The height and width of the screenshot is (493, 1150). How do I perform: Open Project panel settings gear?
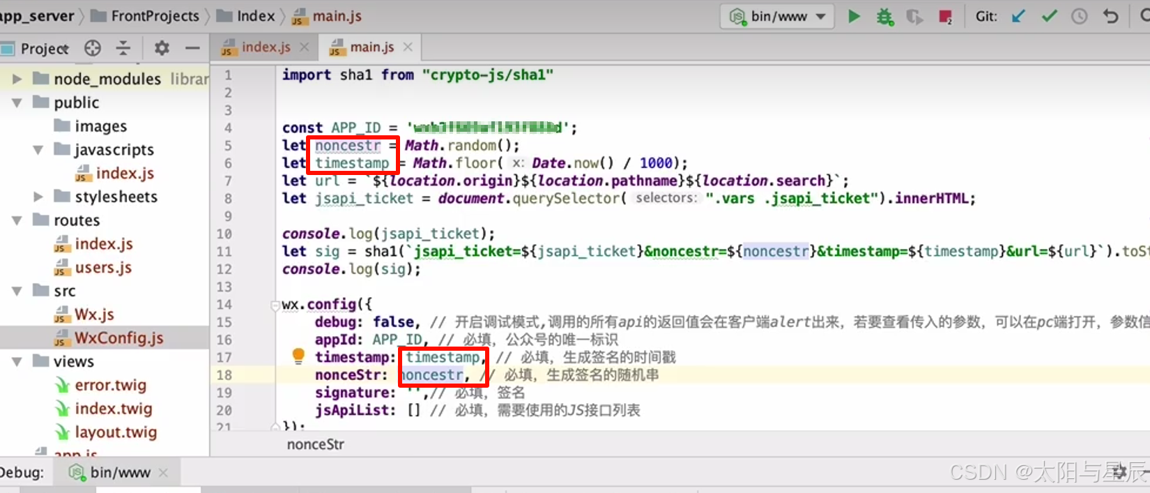(x=162, y=48)
